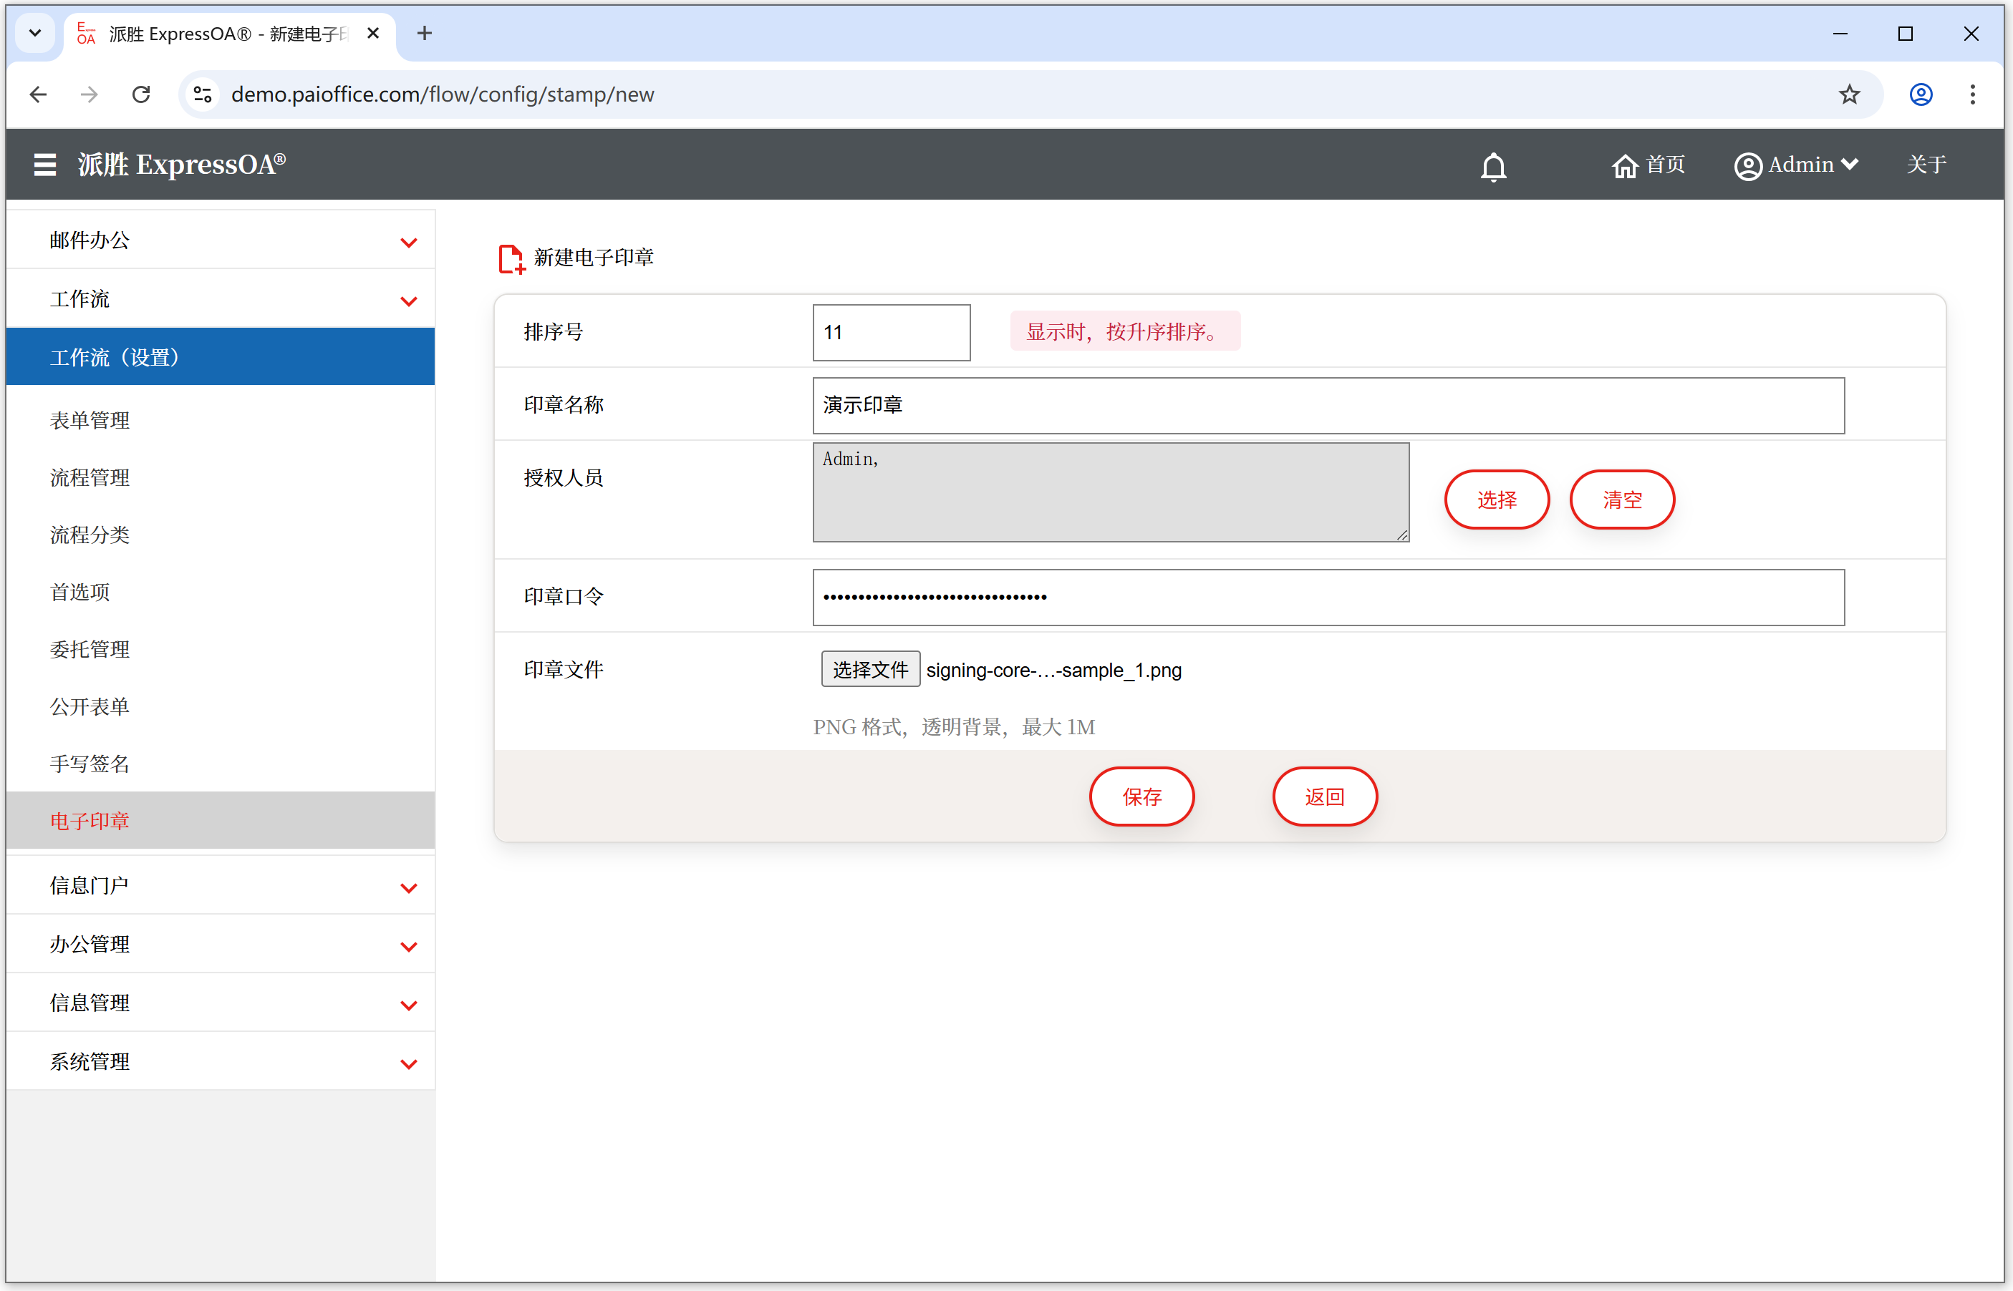2013x1291 pixels.
Task: Click the 选择 button for 授权人员
Action: tap(1497, 500)
